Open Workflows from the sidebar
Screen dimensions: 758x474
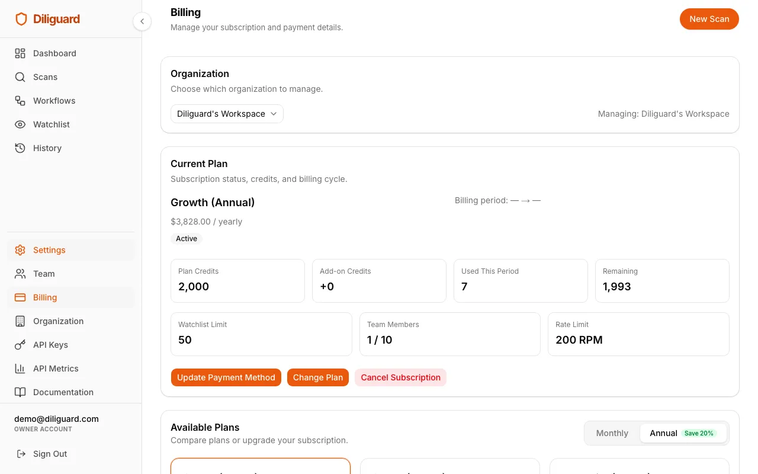click(71, 101)
